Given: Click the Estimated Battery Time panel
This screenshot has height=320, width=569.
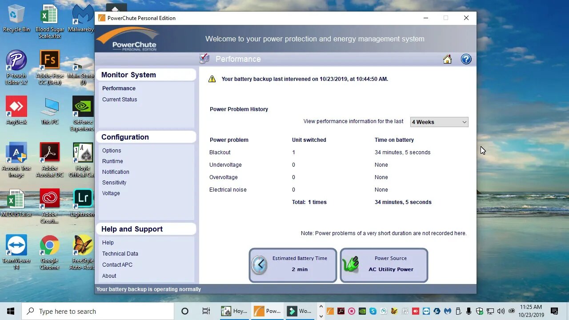Looking at the screenshot, I should coord(293,265).
